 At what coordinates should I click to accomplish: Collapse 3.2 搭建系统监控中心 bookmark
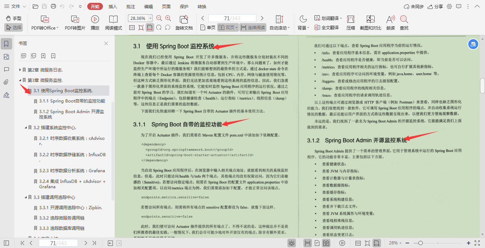[x=26, y=127]
